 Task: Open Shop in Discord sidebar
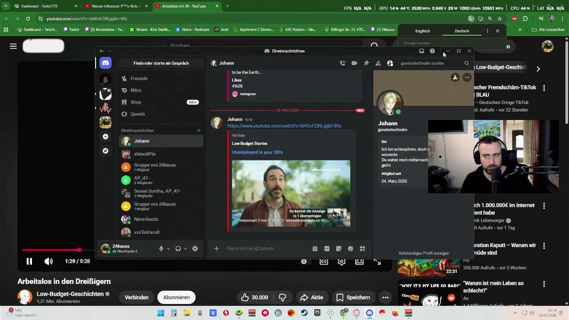click(161, 102)
